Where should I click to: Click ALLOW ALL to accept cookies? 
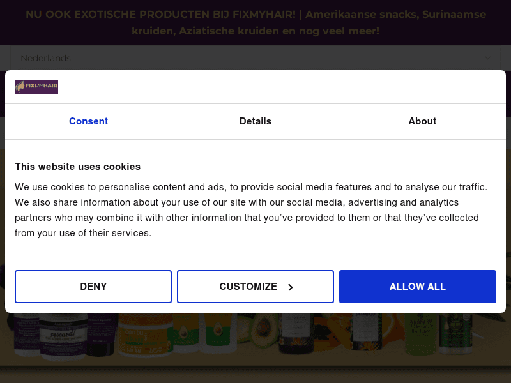(417, 287)
